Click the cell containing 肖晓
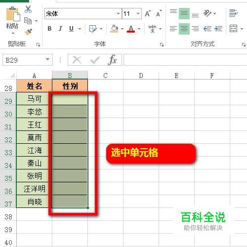The image size is (247, 247). click(34, 202)
